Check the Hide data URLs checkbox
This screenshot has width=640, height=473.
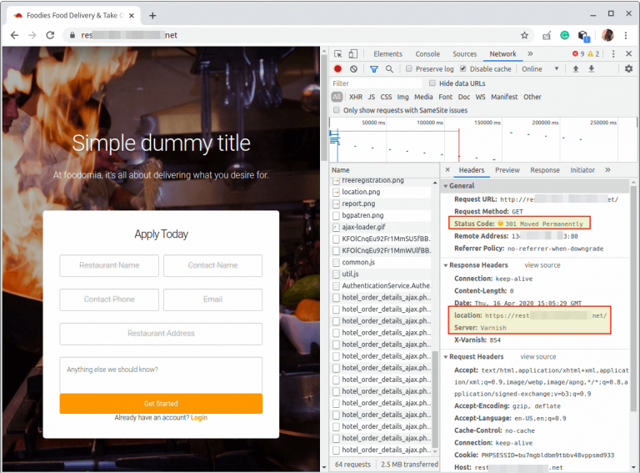(432, 83)
